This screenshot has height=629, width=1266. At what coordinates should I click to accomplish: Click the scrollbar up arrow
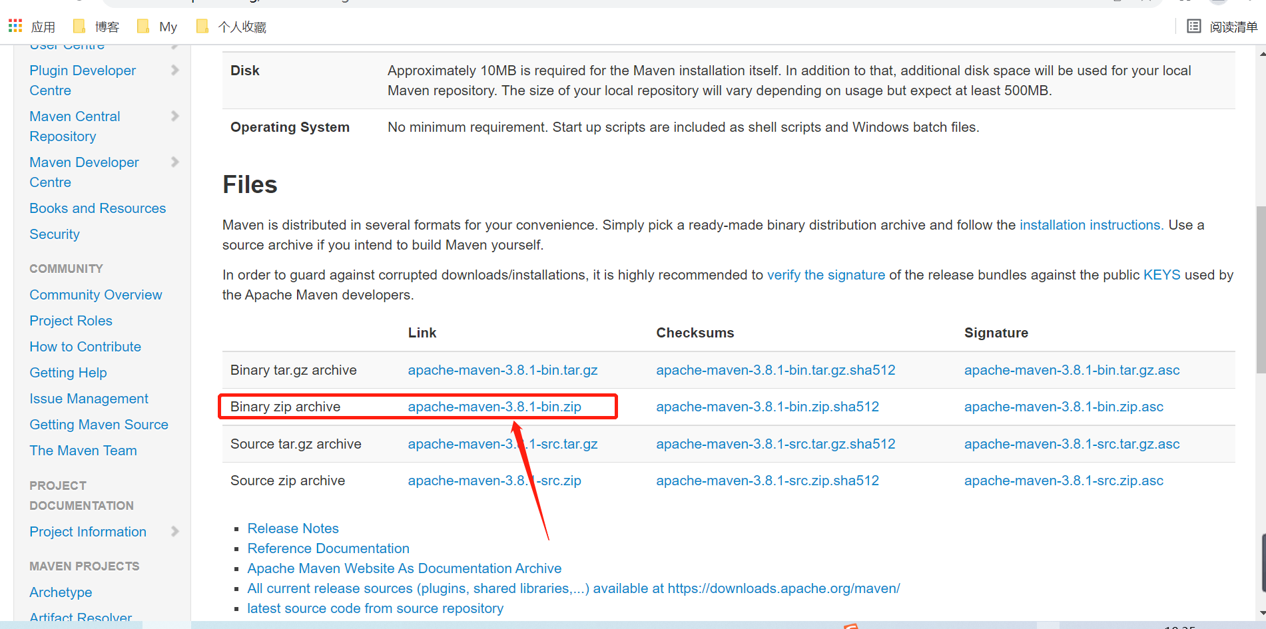point(1261,53)
